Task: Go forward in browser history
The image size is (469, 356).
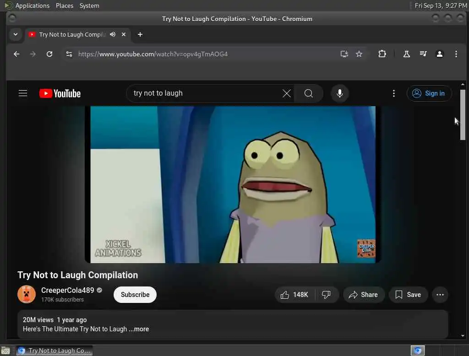Action: [x=33, y=54]
